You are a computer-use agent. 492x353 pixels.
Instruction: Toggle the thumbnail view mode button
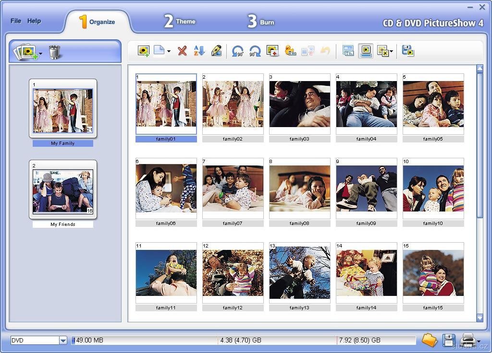[366, 51]
